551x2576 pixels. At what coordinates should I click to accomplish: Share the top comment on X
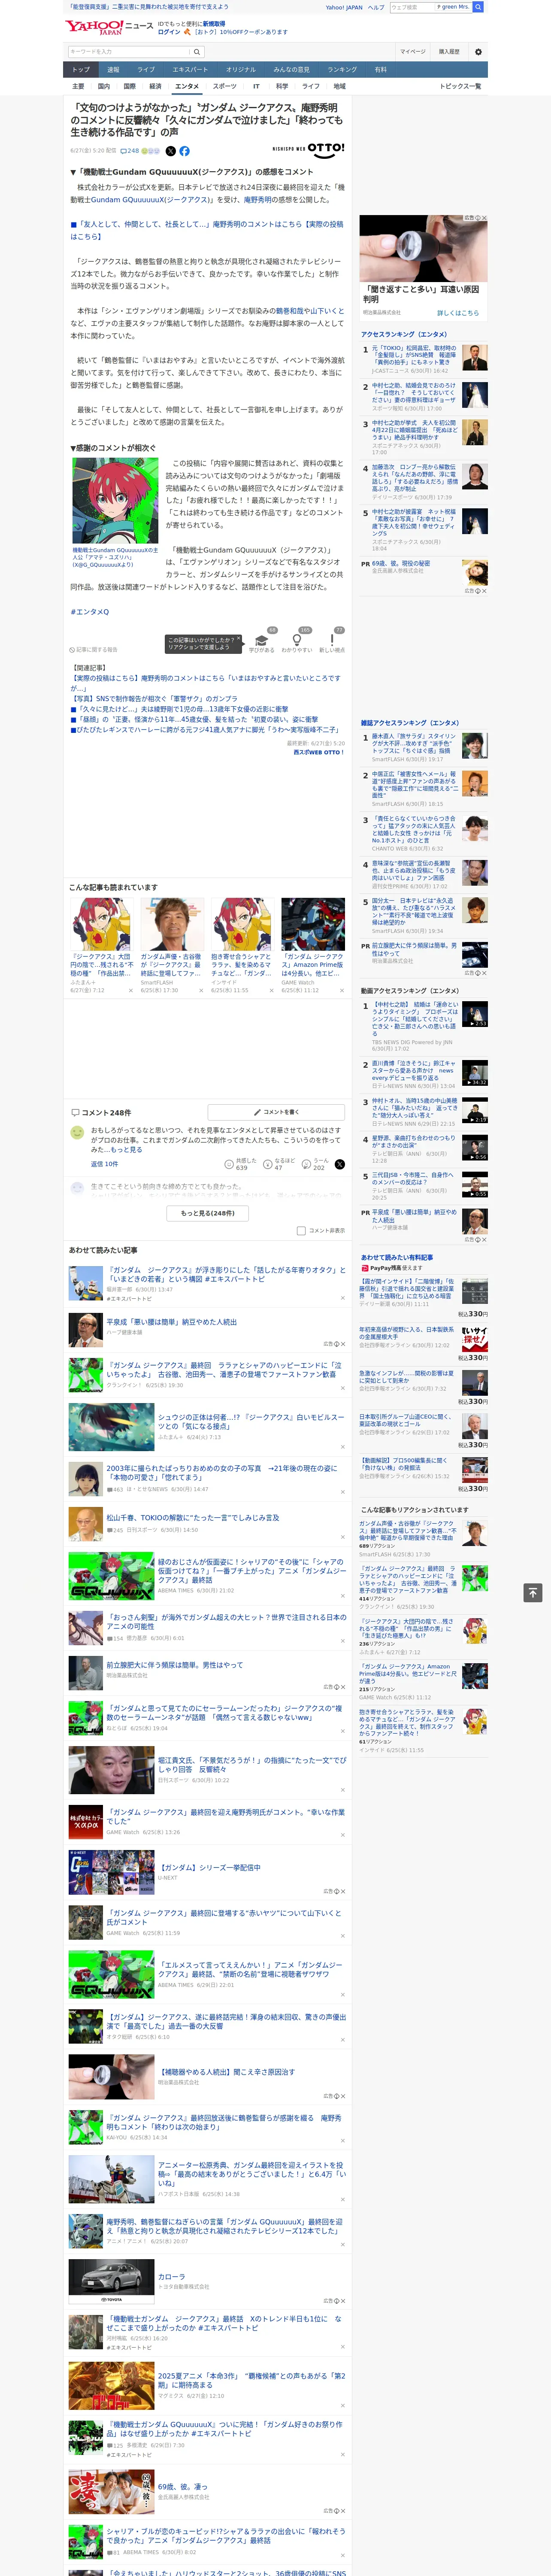[x=340, y=1164]
